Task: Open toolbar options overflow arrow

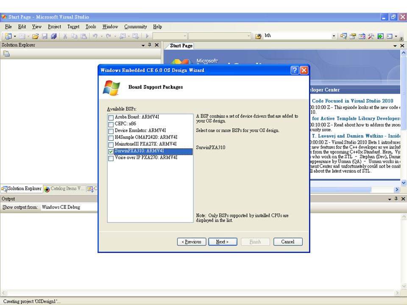Action: click(x=401, y=38)
